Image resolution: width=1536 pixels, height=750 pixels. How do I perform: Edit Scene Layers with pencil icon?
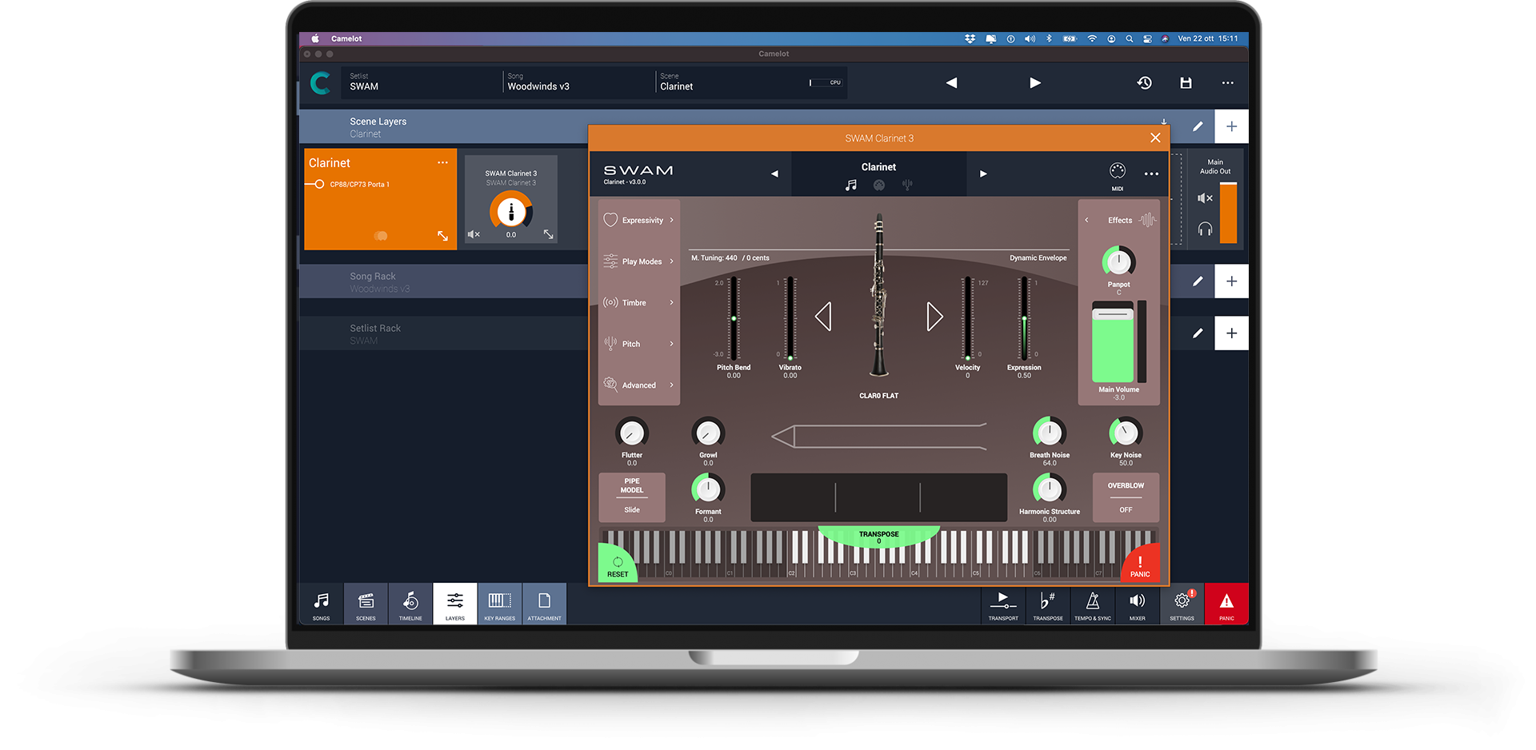click(1198, 126)
